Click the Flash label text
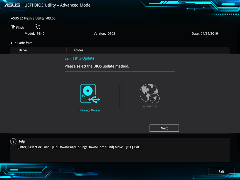240x180 pixels. point(20,28)
